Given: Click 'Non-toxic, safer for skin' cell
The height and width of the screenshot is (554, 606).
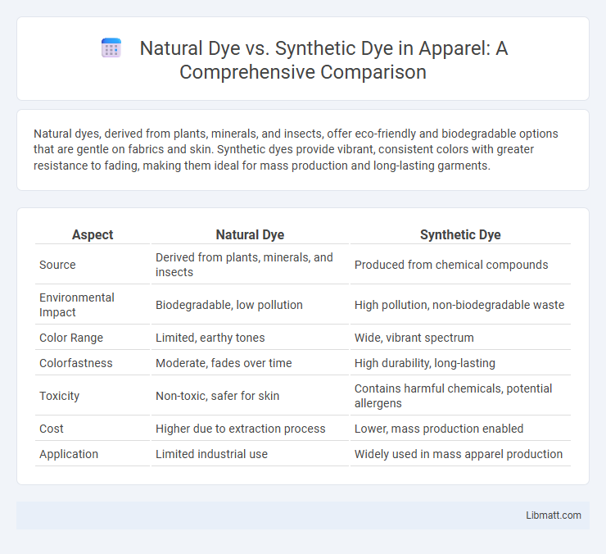Looking at the screenshot, I should coord(217,396).
